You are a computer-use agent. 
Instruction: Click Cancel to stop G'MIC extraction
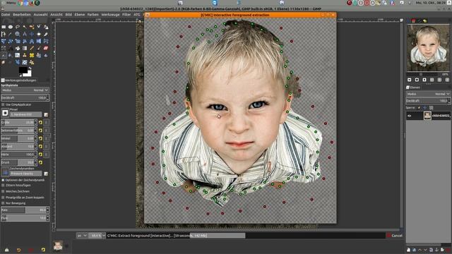tap(394, 236)
